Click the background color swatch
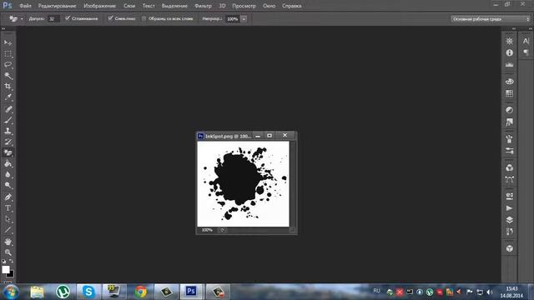534x300 pixels. (x=12, y=274)
